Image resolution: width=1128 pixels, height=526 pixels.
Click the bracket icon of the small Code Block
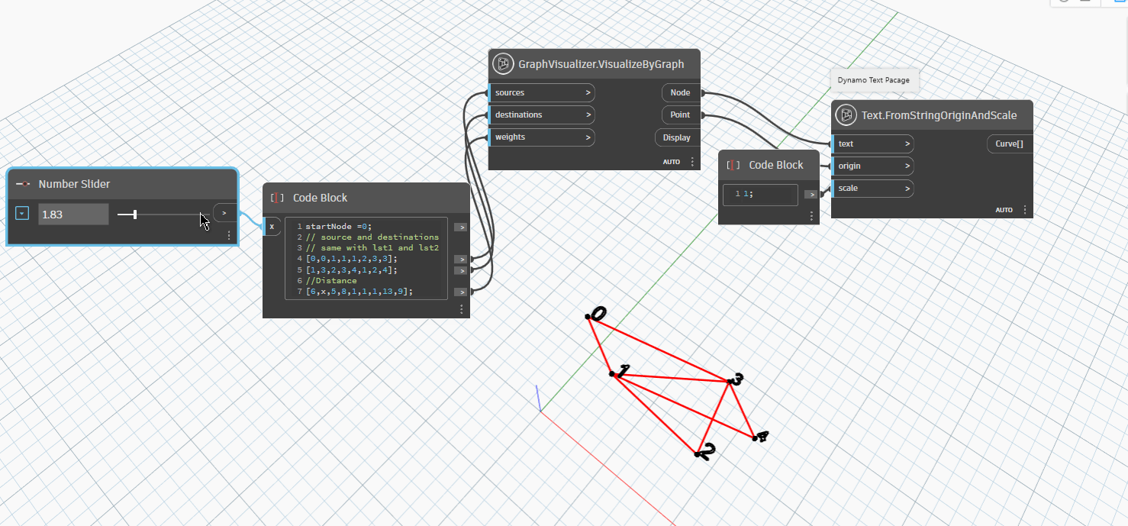coord(733,165)
